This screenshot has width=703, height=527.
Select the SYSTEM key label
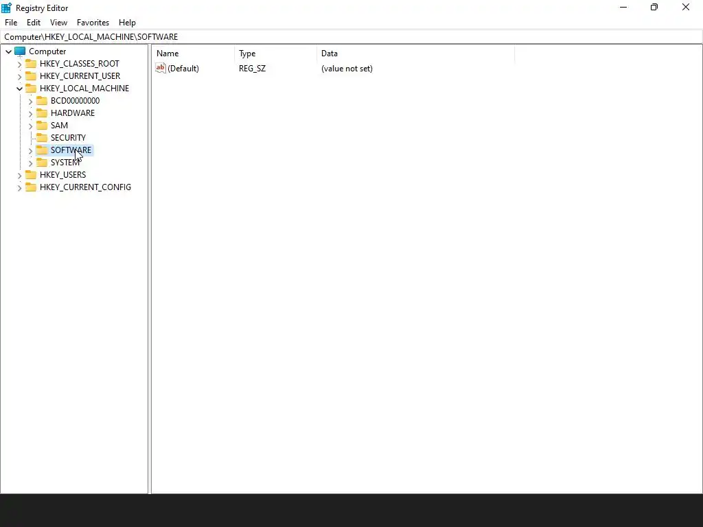tap(65, 162)
